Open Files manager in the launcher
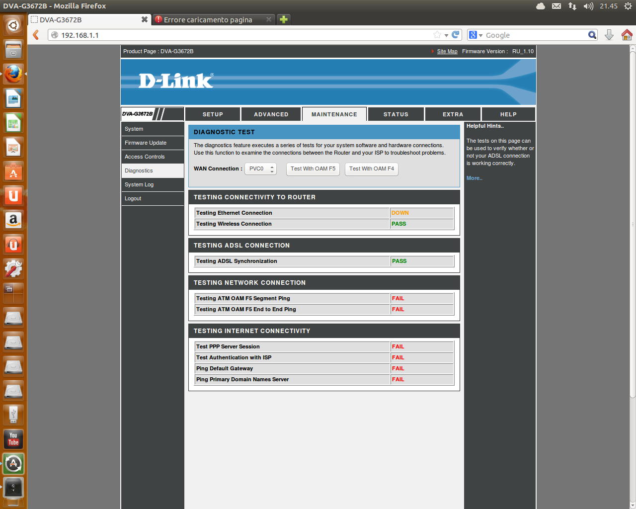This screenshot has height=509, width=636. (x=13, y=50)
